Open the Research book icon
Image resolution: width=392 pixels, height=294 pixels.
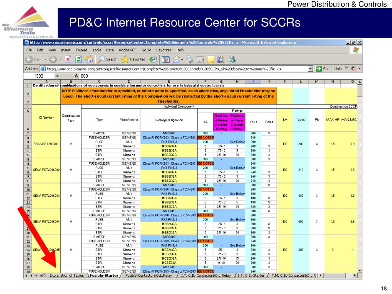(x=221, y=59)
